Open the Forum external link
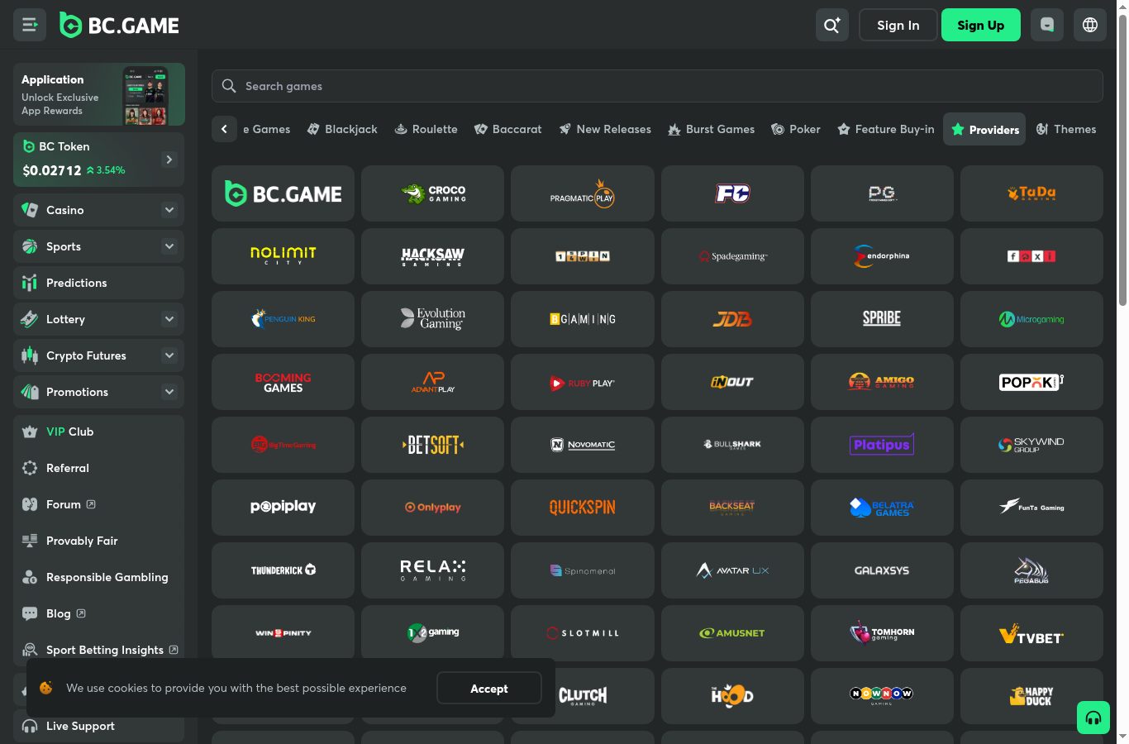1129x744 pixels. 98,504
